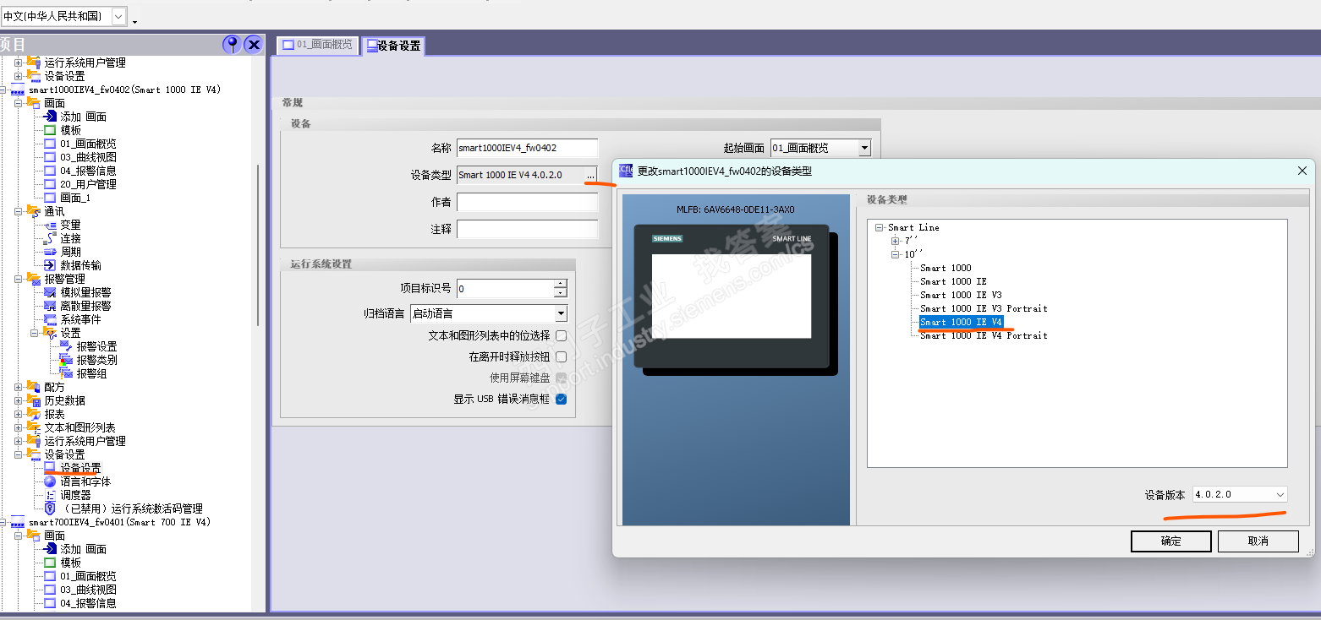Open the 报警设置 alarm settings icon
Screen dimensions: 1321x620
pos(66,346)
